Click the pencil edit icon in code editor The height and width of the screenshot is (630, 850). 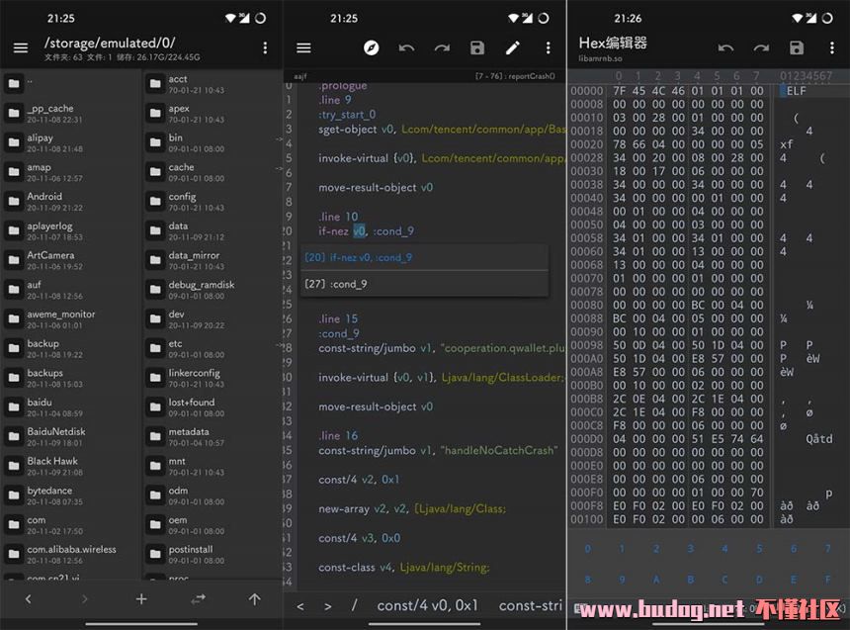click(x=512, y=47)
